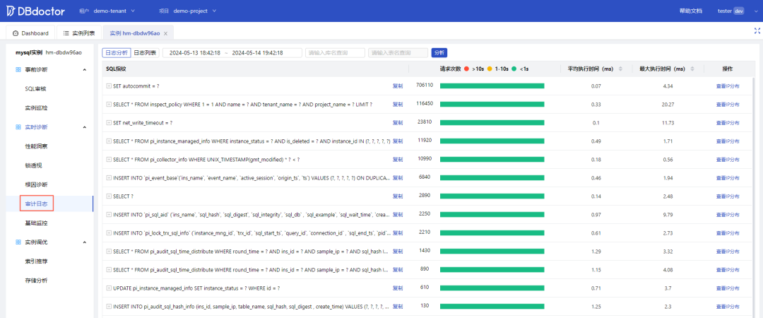Click the request count 11920 cell

pyautogui.click(x=425, y=140)
